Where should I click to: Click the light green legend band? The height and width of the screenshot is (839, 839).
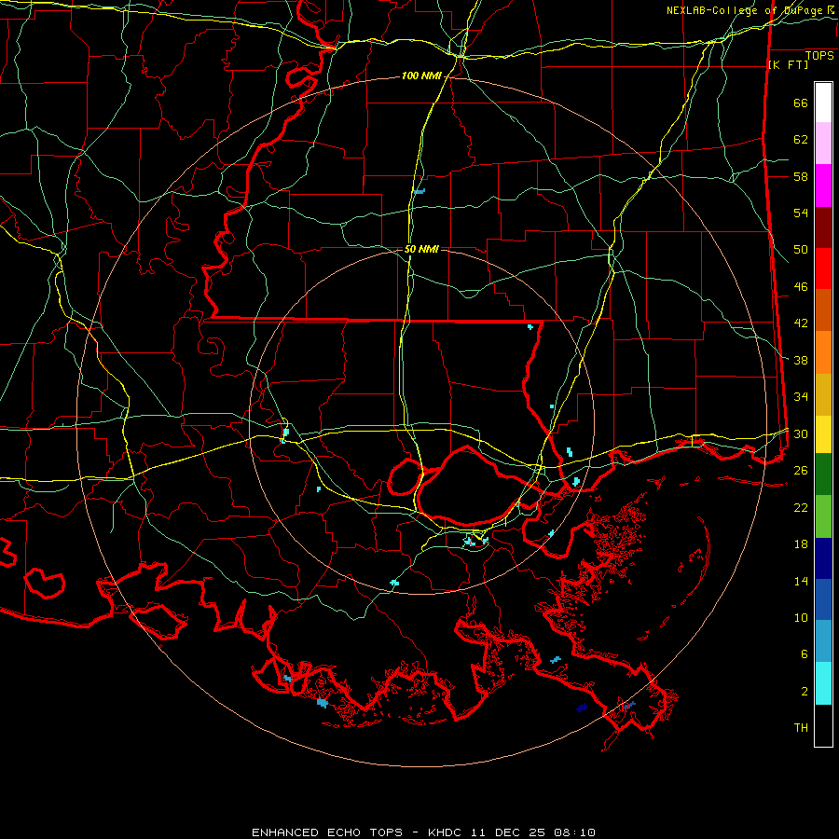[x=823, y=516]
